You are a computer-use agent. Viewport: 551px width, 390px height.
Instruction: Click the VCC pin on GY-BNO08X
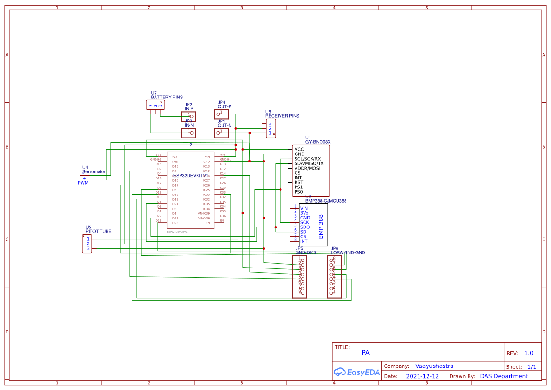tap(299, 149)
